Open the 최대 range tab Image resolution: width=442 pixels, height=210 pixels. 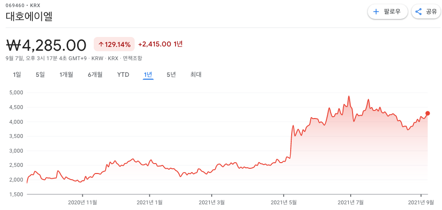[196, 75]
